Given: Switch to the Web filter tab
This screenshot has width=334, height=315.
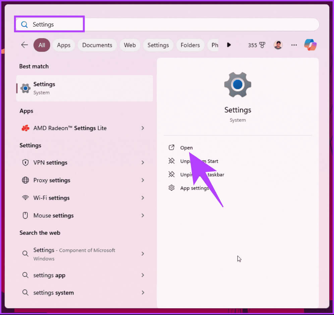Looking at the screenshot, I should (130, 45).
